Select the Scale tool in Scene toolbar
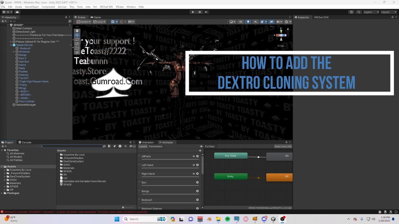399x224 pixels. click(77, 44)
